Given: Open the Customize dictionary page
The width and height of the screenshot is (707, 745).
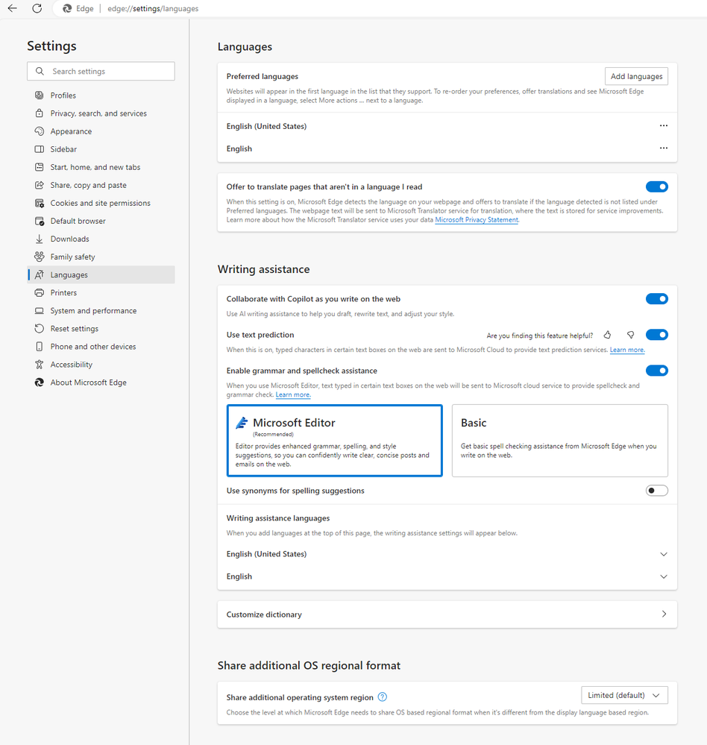Looking at the screenshot, I should [x=447, y=614].
